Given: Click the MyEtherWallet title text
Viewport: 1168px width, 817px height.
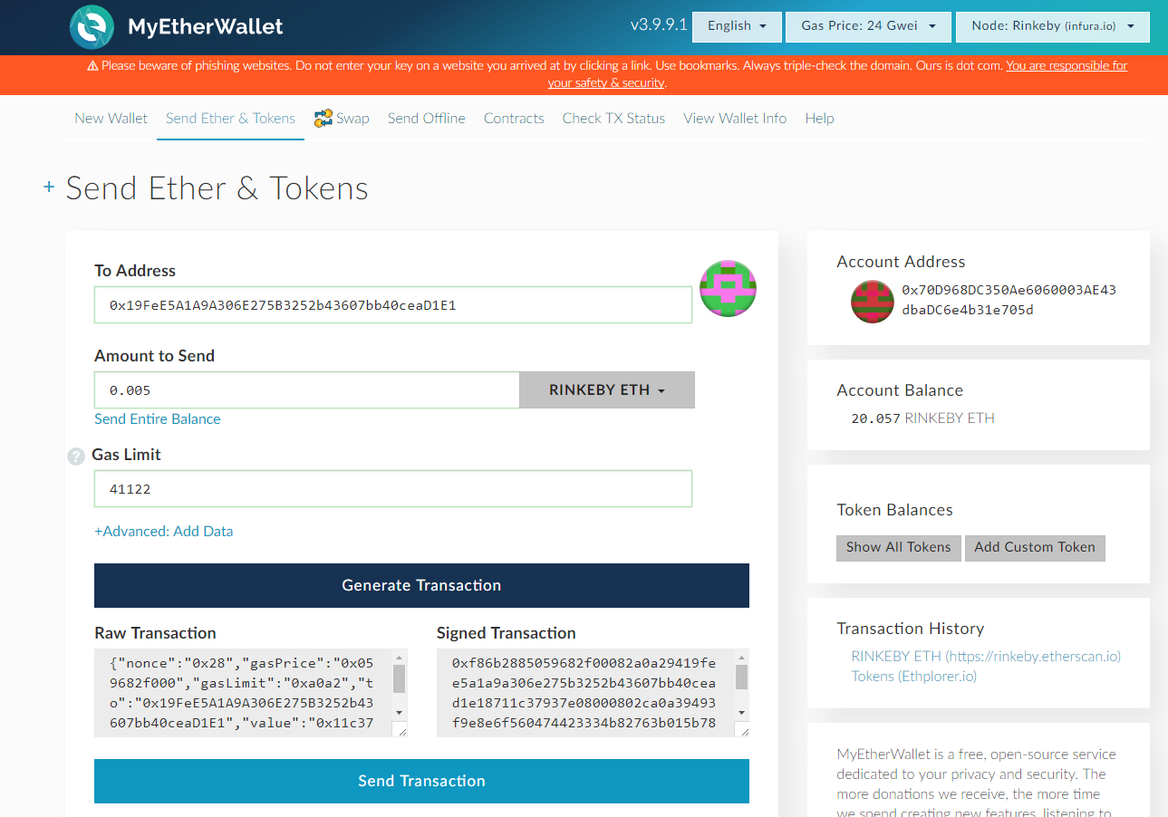Looking at the screenshot, I should coord(206,27).
